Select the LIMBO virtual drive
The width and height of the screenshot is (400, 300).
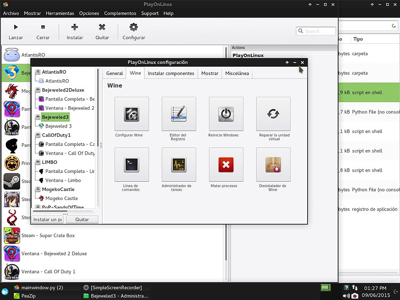[50, 162]
